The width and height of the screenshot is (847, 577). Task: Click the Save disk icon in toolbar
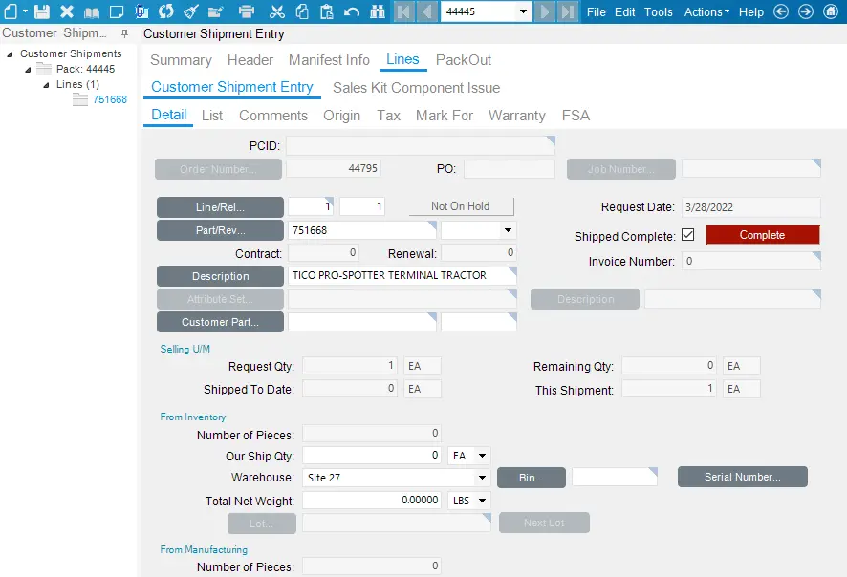42,11
